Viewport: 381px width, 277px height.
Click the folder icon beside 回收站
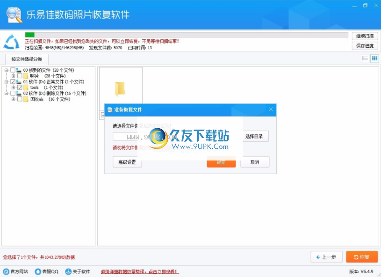pos(26,99)
